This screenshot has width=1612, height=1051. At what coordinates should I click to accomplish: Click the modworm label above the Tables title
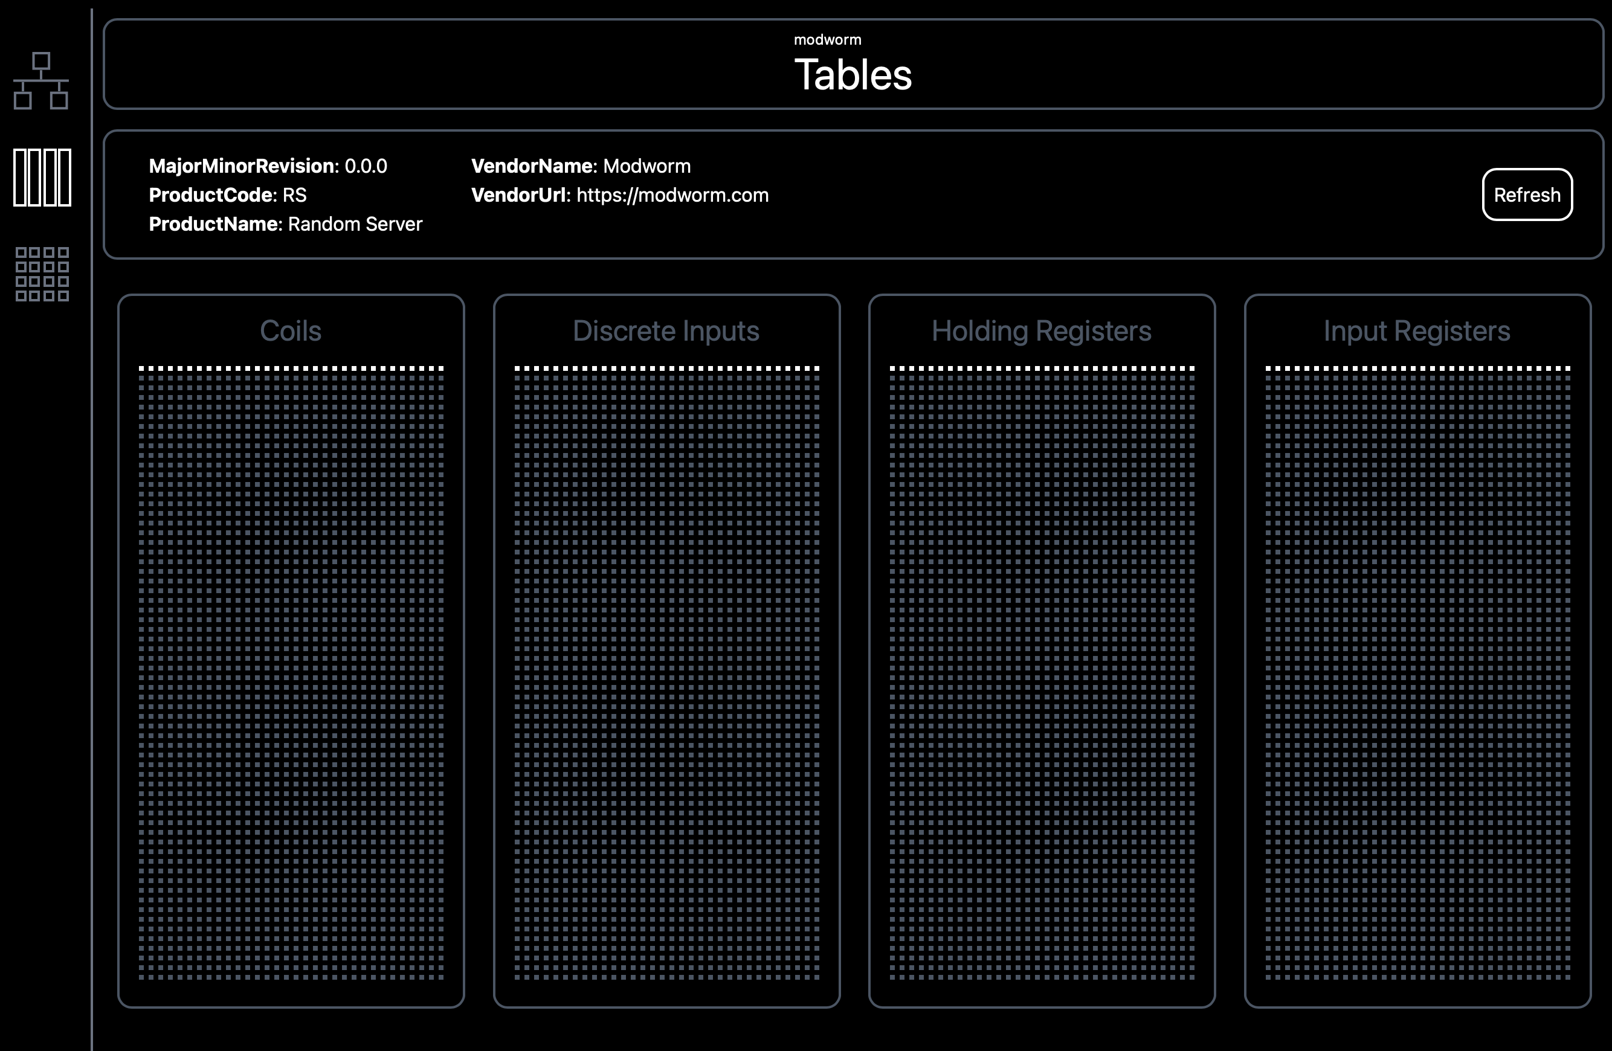coord(828,39)
